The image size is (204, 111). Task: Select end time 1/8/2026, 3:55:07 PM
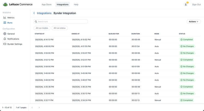81,53
